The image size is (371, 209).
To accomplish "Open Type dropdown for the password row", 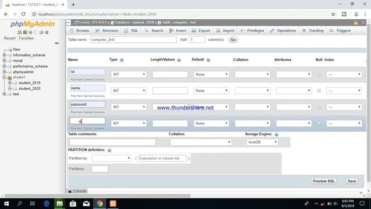I will click(x=129, y=107).
